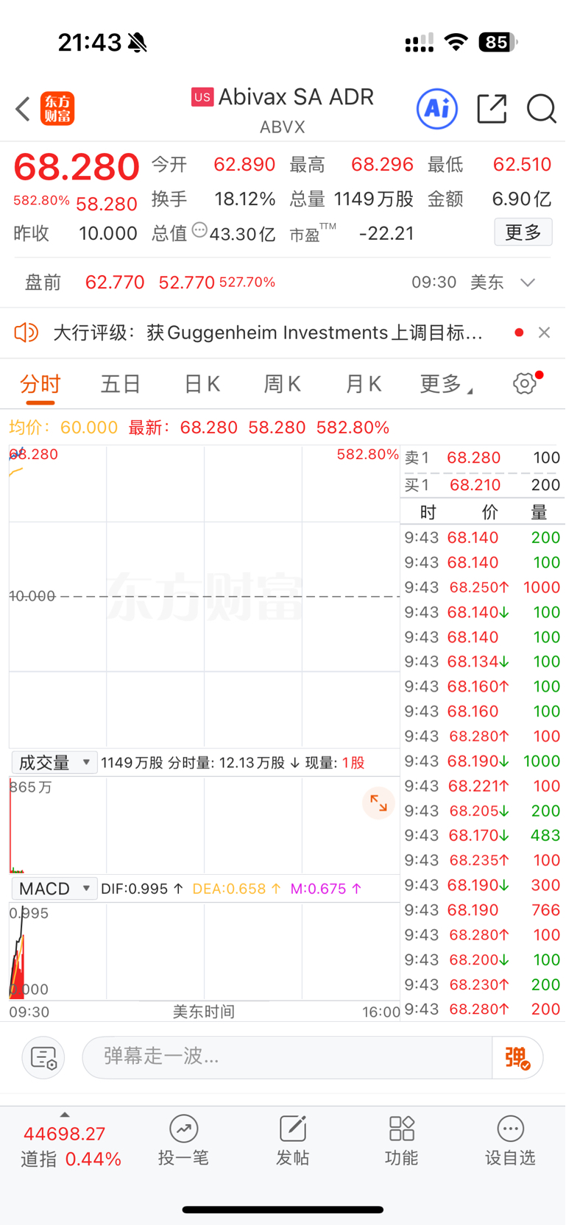The width and height of the screenshot is (566, 1225).
Task: Close the 大行评级 news banner
Action: point(545,333)
